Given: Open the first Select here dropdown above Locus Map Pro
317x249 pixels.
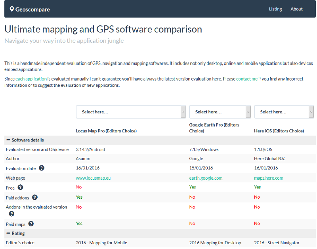Looking at the screenshot, I should [x=131, y=112].
